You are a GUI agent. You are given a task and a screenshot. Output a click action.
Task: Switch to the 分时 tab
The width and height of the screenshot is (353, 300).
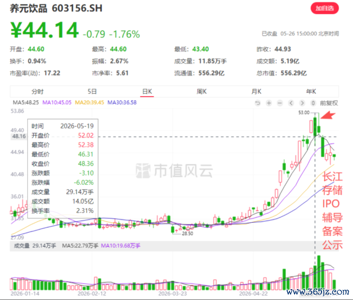pos(37,91)
